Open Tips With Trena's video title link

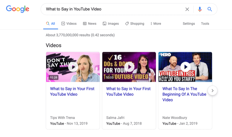click(x=72, y=91)
